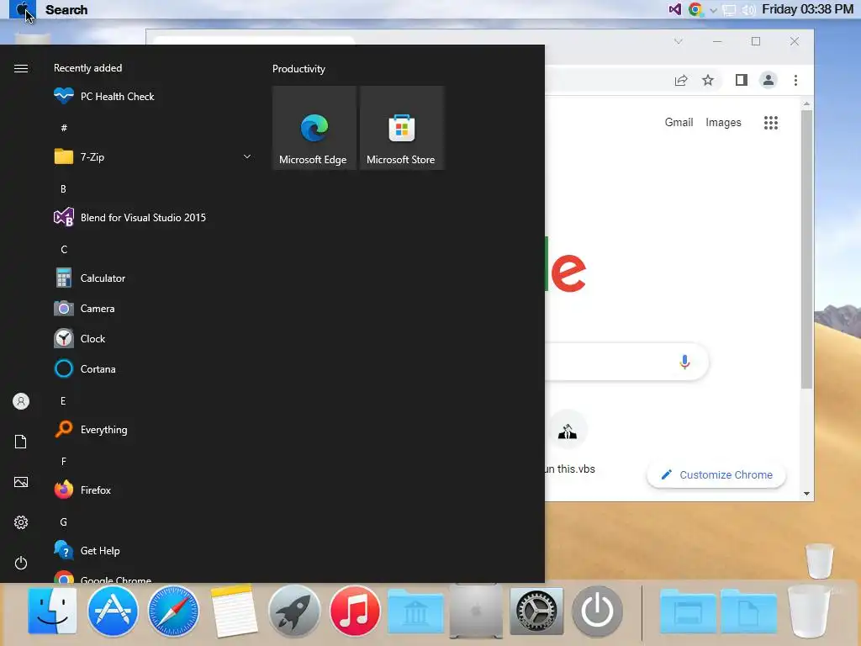The height and width of the screenshot is (646, 861).
Task: Click the Recently added heading
Action: (87, 67)
